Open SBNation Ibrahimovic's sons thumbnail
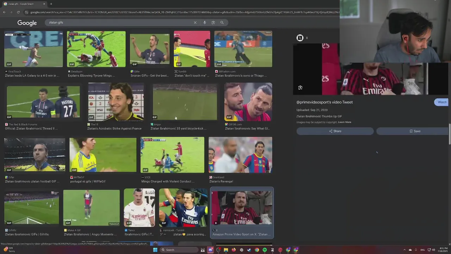 243,49
